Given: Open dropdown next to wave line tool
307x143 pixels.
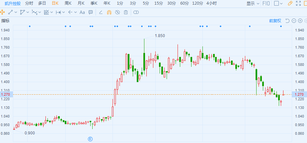Looking at the screenshot, I should tap(39, 12).
